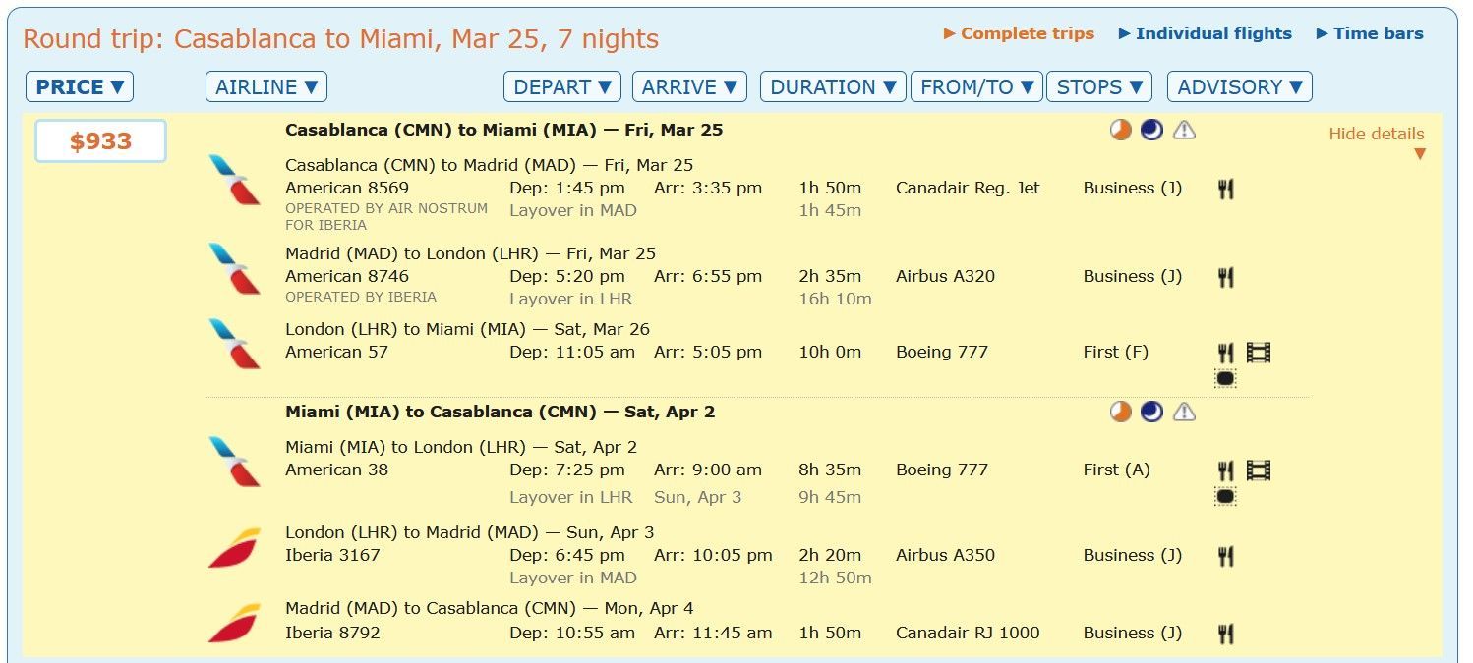Image resolution: width=1473 pixels, height=663 pixels.
Task: Click the film entertainment icon for American 57
Action: click(1259, 352)
